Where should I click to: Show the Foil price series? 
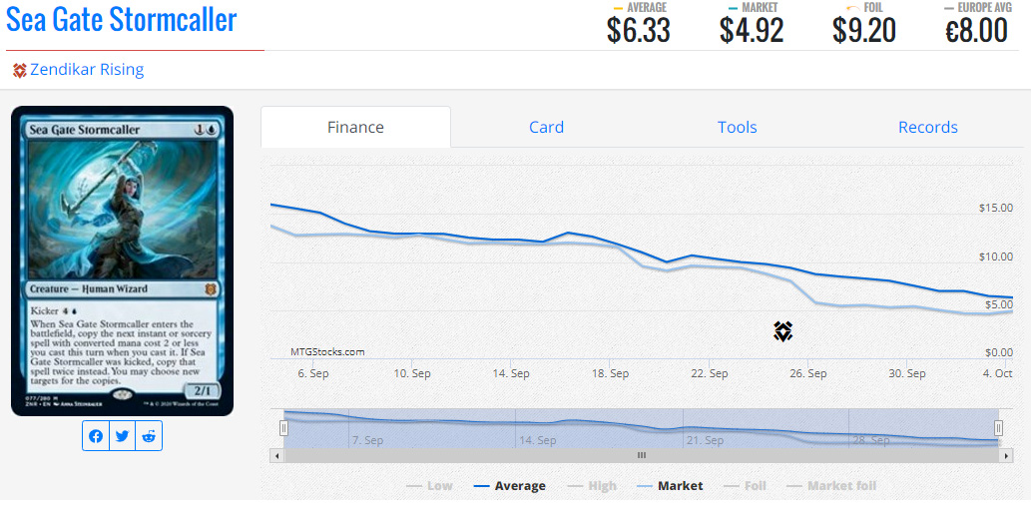point(745,486)
